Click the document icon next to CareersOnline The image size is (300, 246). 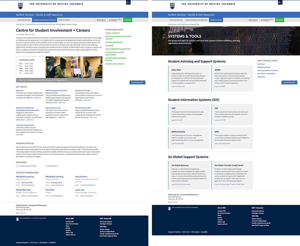46,166
